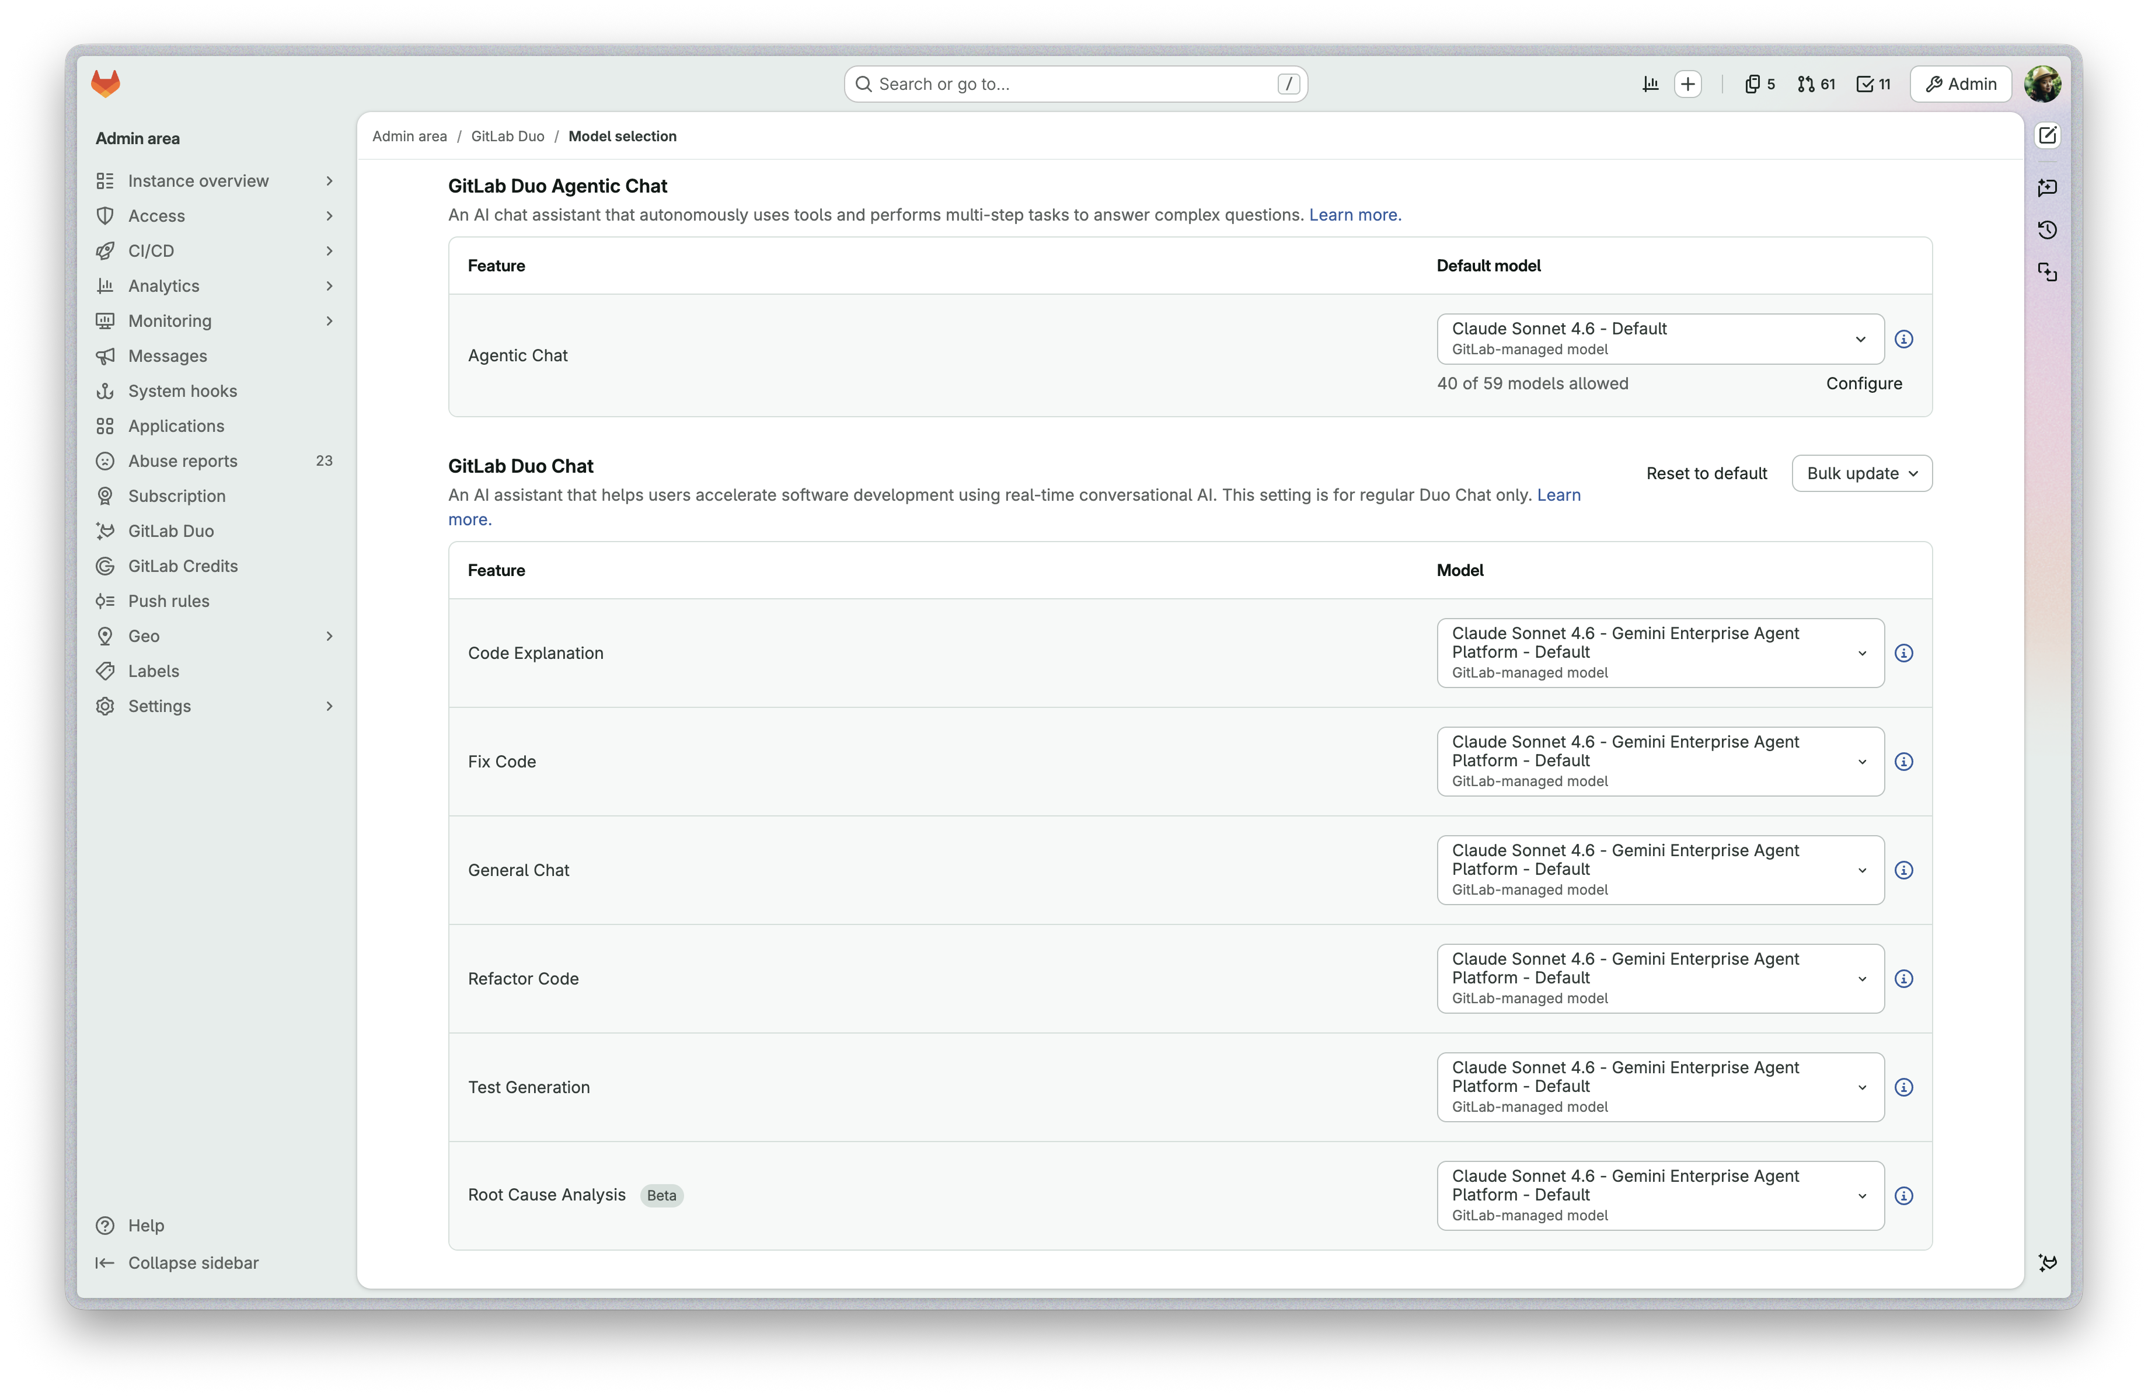Go to Applications in the sidebar
2148x1396 pixels.
216,426
